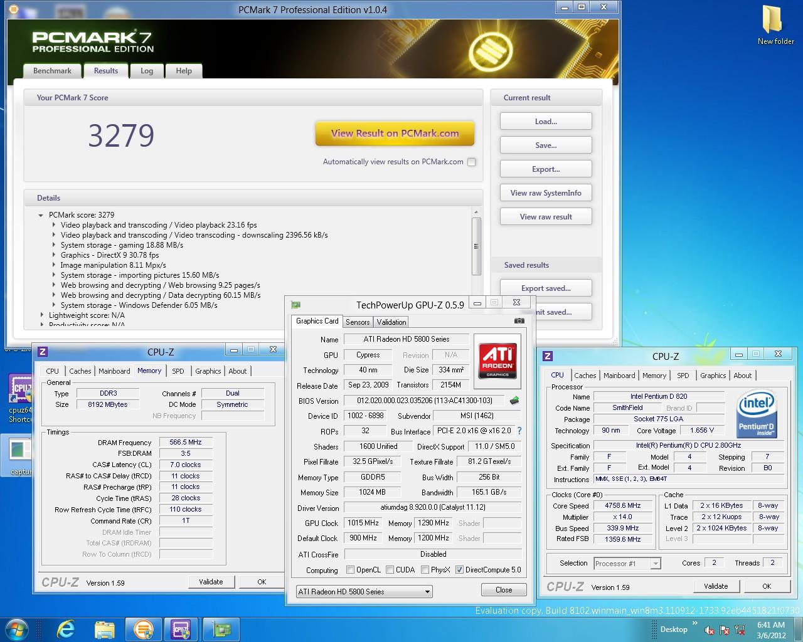Image resolution: width=803 pixels, height=642 pixels.
Task: Click the right CPU-Z window's purple Z icon
Action: pyautogui.click(x=547, y=356)
